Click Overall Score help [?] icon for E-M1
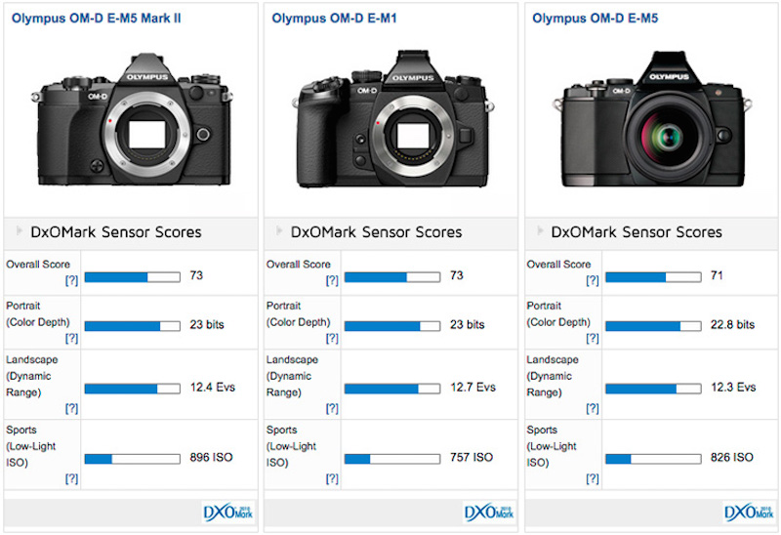The height and width of the screenshot is (535, 781). coord(332,281)
